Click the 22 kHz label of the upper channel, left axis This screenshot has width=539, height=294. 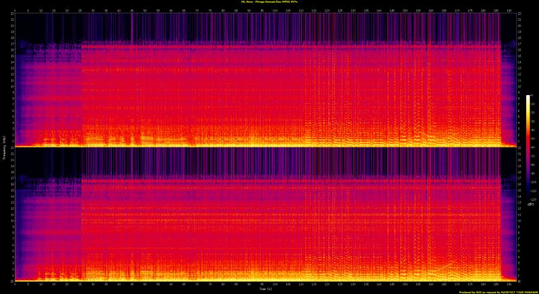point(11,14)
